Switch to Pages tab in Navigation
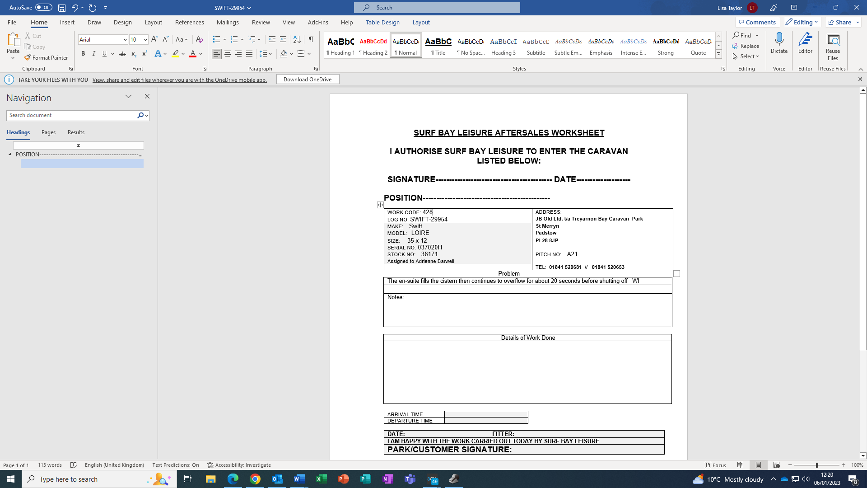This screenshot has height=488, width=867. 48,132
